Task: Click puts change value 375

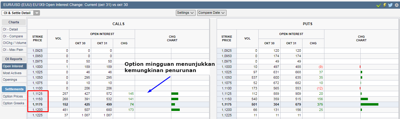Action: 320,104
